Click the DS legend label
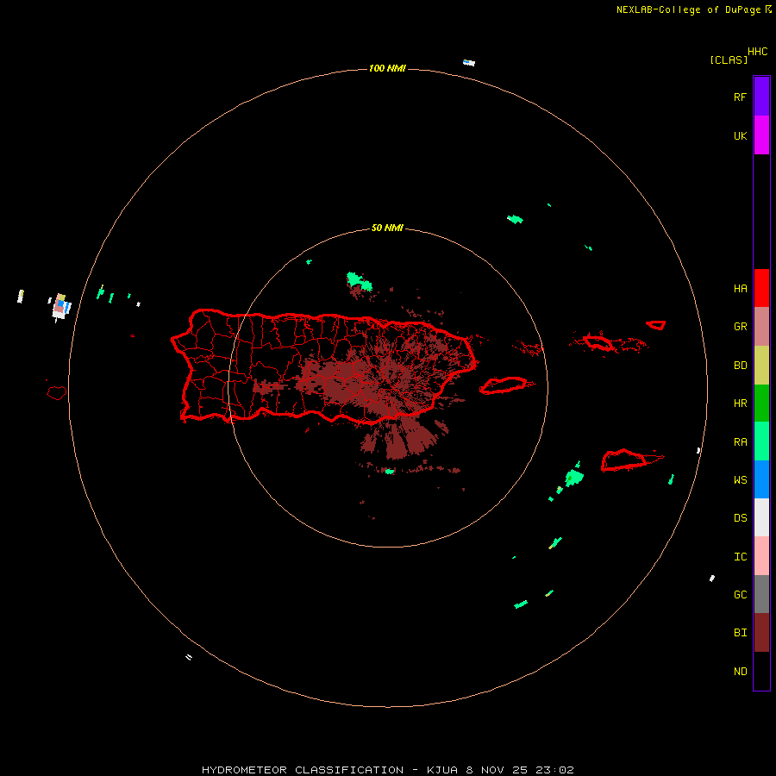Screen dimensions: 776x776 point(741,518)
